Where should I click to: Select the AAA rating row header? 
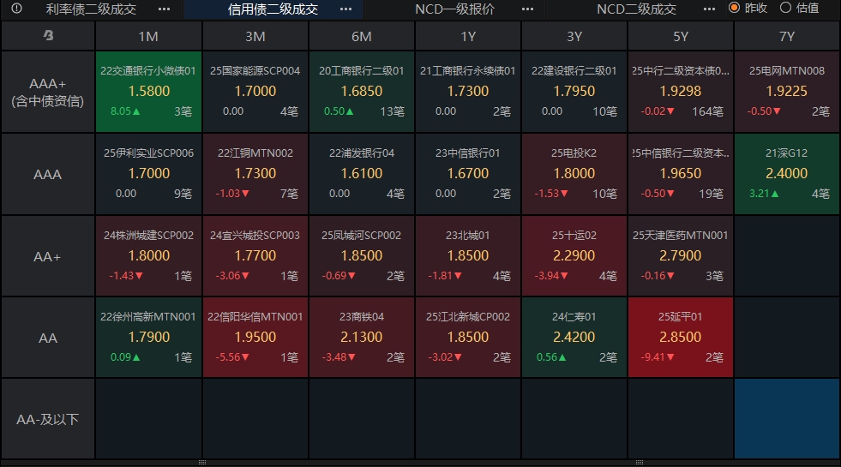pos(48,174)
